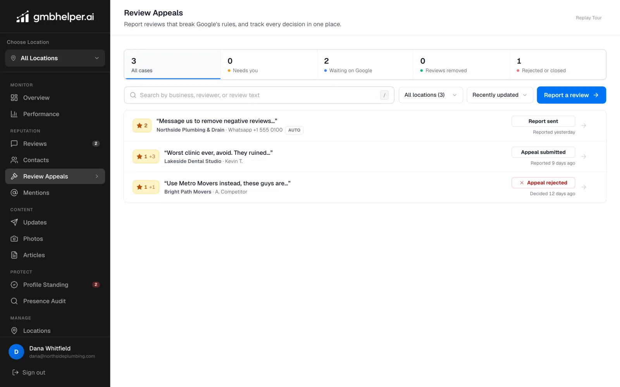Click Sign out
This screenshot has height=387, width=620.
click(29, 372)
